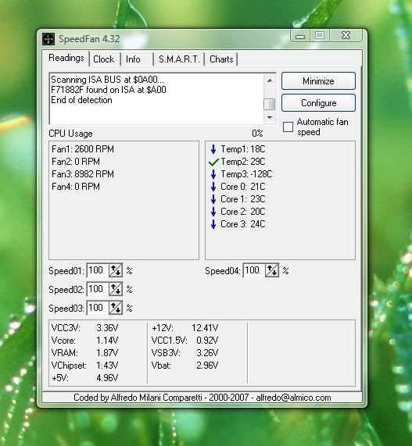Click the Speed04 percentage input field

(254, 270)
